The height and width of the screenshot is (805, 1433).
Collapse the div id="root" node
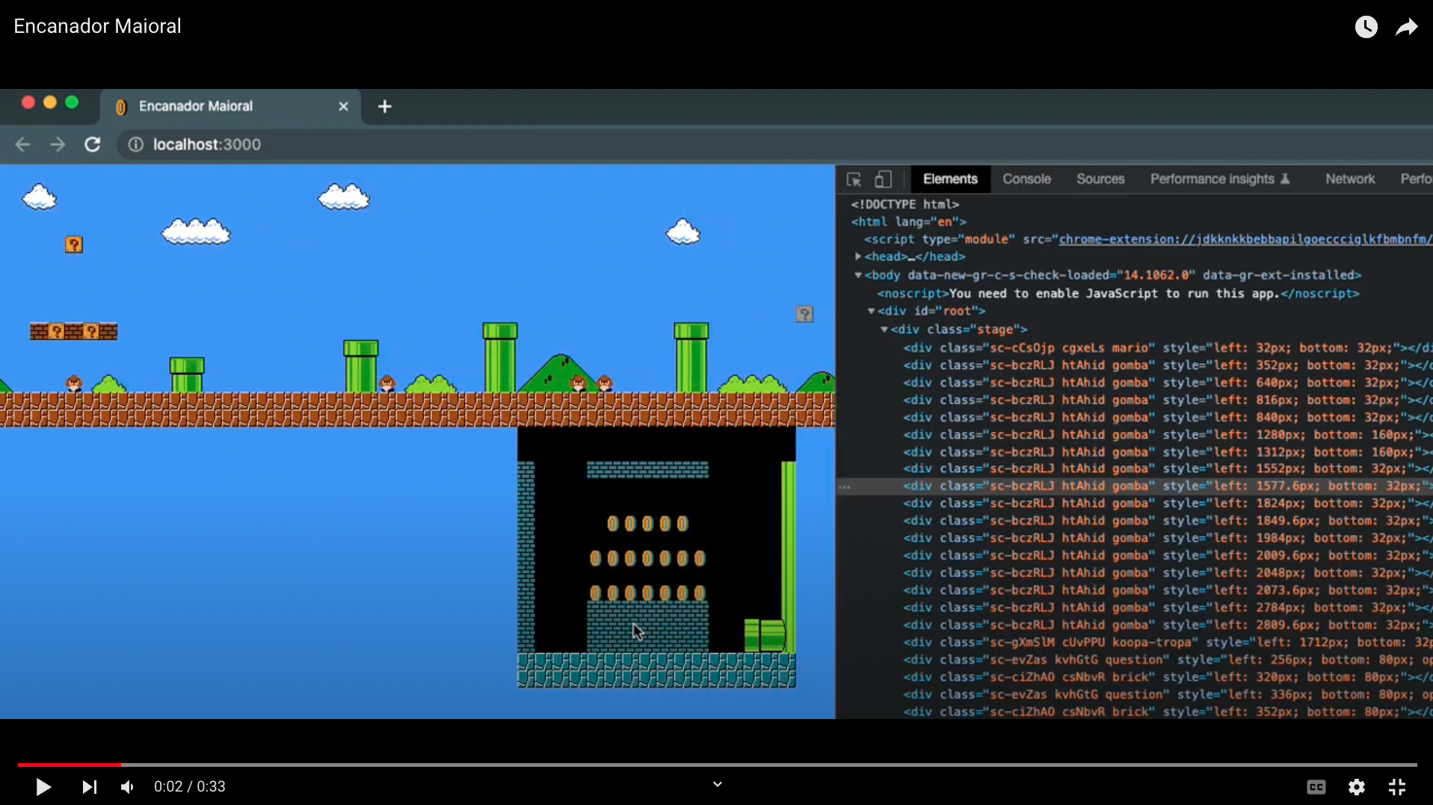click(x=871, y=311)
